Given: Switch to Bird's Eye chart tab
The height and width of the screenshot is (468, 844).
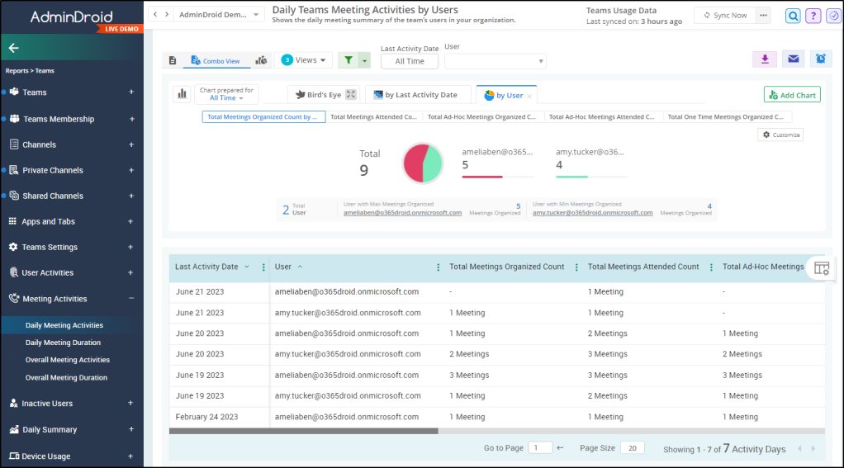Looking at the screenshot, I should click(324, 95).
